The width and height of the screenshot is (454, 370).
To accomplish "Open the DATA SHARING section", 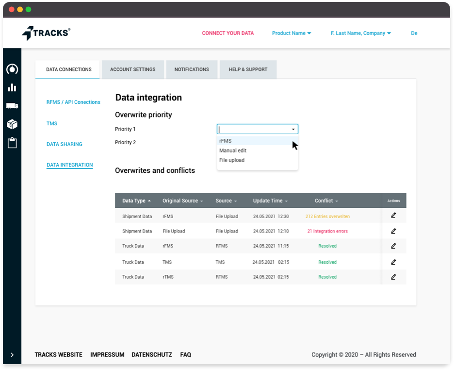I will 65,144.
